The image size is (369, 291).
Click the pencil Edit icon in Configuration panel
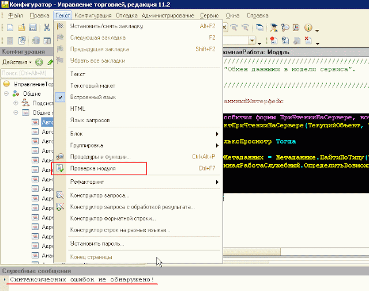(x=50, y=62)
